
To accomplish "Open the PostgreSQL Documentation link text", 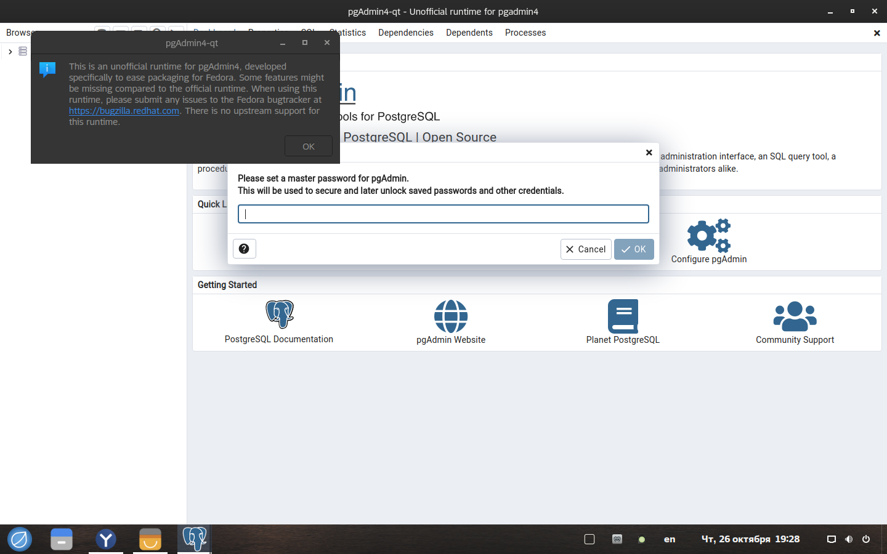I will 279,339.
